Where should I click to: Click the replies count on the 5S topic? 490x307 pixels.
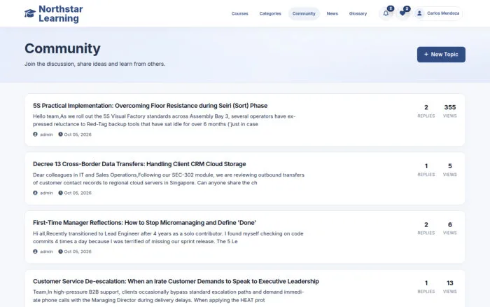tap(426, 107)
